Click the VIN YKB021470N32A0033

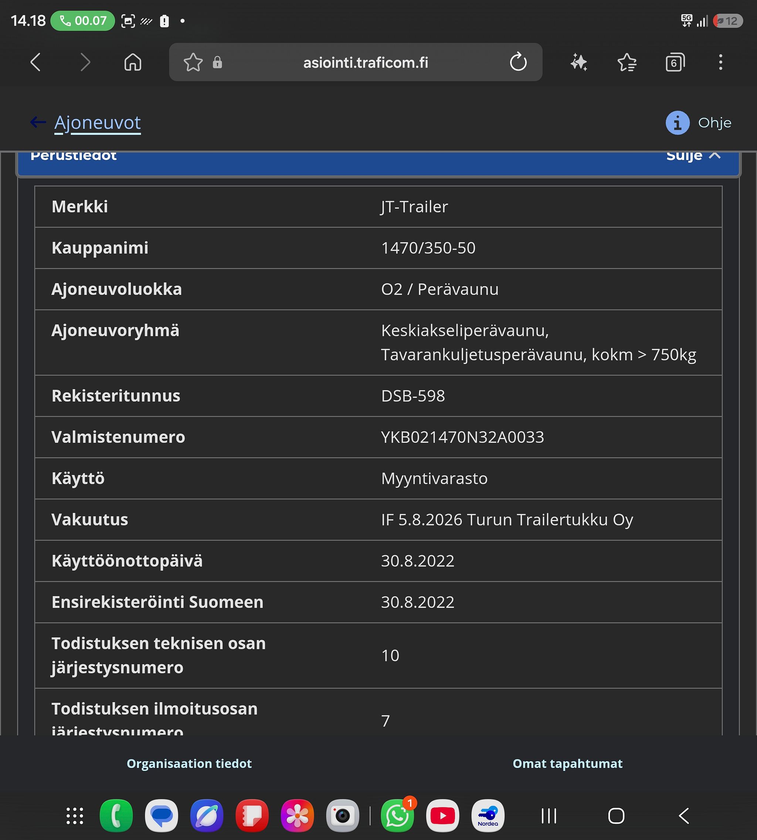point(462,437)
